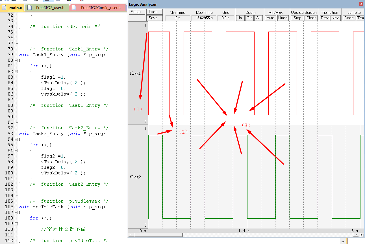Image resolution: width=365 pixels, height=244 pixels.
Task: Click line 79 void Task1_Entry declaration
Action: [x=62, y=55]
